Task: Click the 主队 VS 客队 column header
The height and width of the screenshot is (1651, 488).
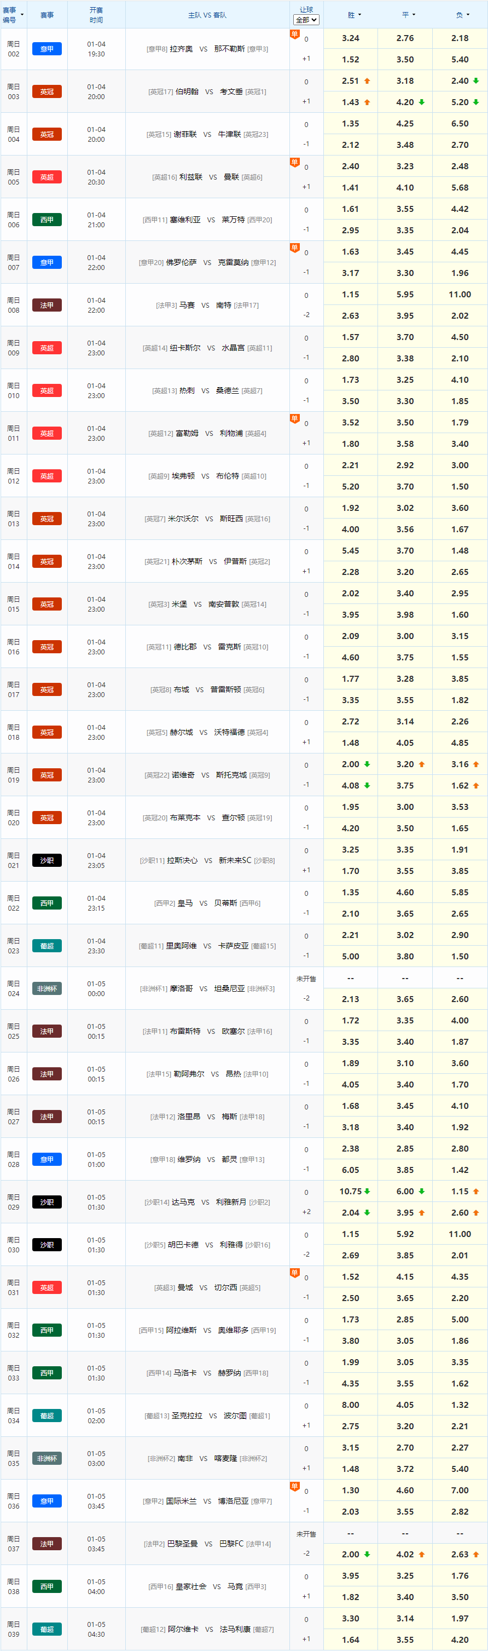Action: (x=207, y=15)
